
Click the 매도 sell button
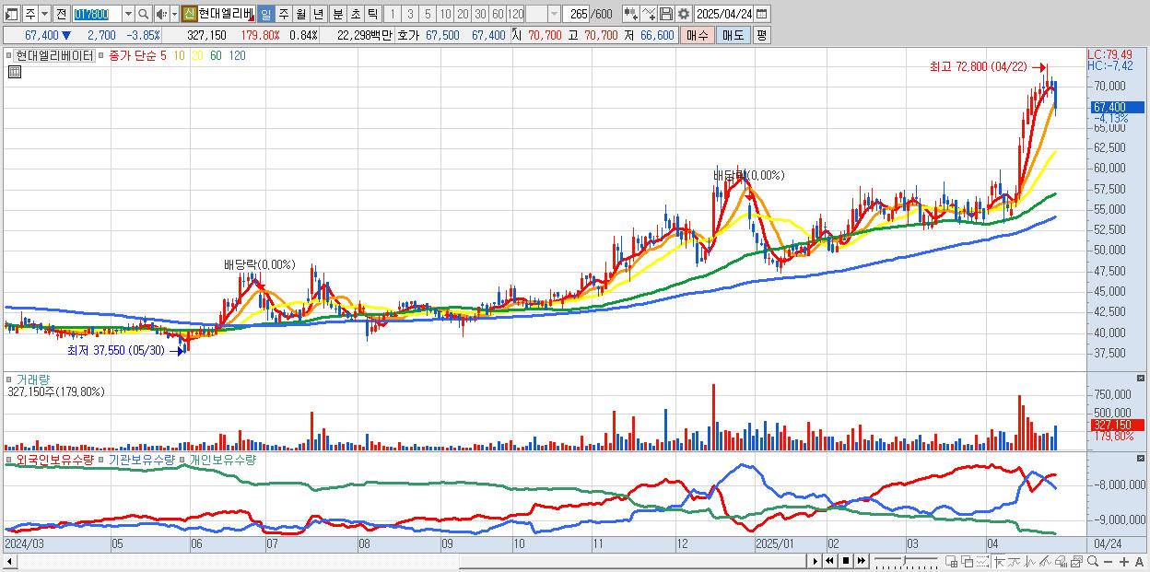(733, 35)
